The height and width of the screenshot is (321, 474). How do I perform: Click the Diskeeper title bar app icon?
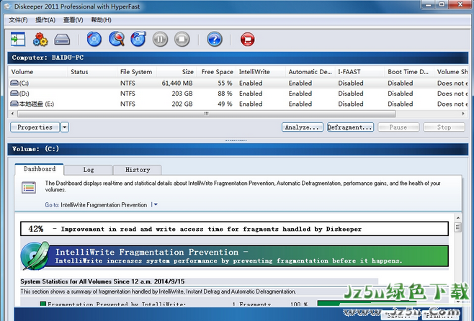pos(7,6)
